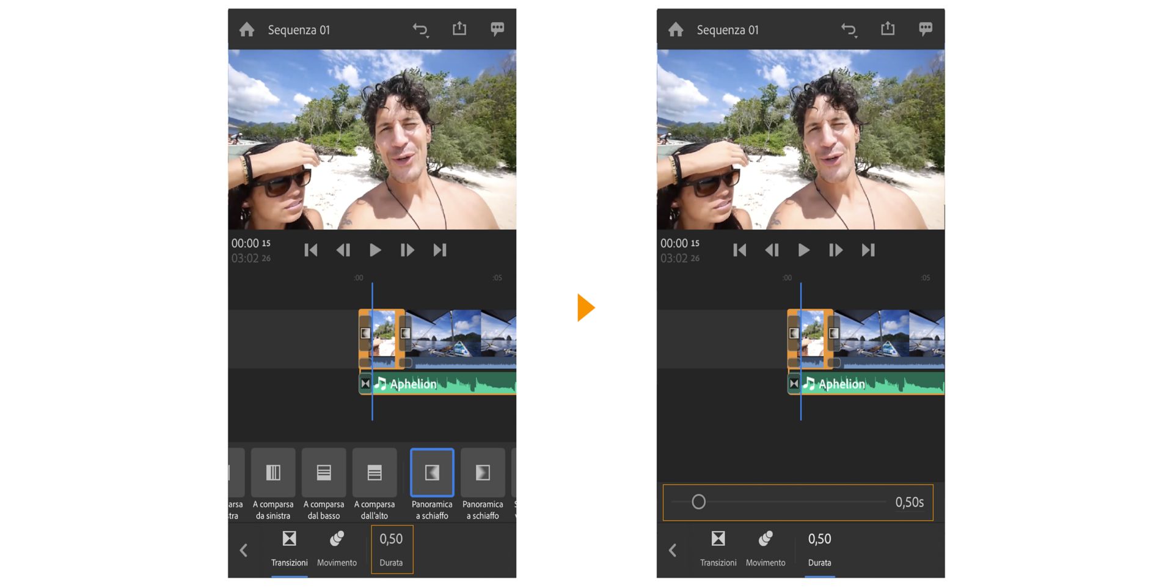Tap the home icon in left screen
Viewport: 1173px width, 588px height.
247,29
